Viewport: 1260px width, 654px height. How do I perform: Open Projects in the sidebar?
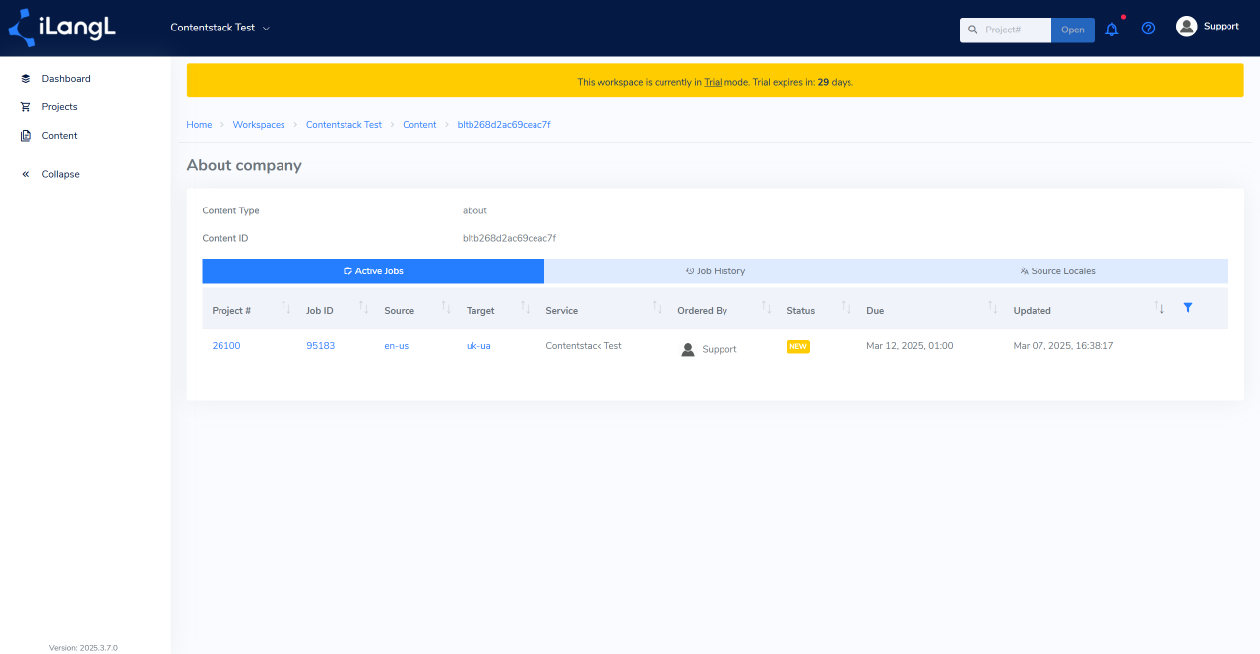(59, 107)
